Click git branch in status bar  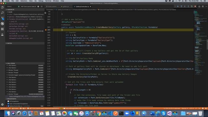click(x=4, y=108)
